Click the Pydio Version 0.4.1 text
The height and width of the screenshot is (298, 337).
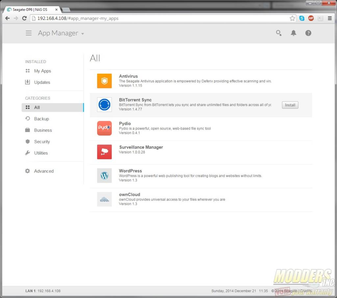click(129, 133)
